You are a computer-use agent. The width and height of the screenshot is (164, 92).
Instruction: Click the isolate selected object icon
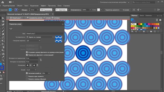coord(134,10)
